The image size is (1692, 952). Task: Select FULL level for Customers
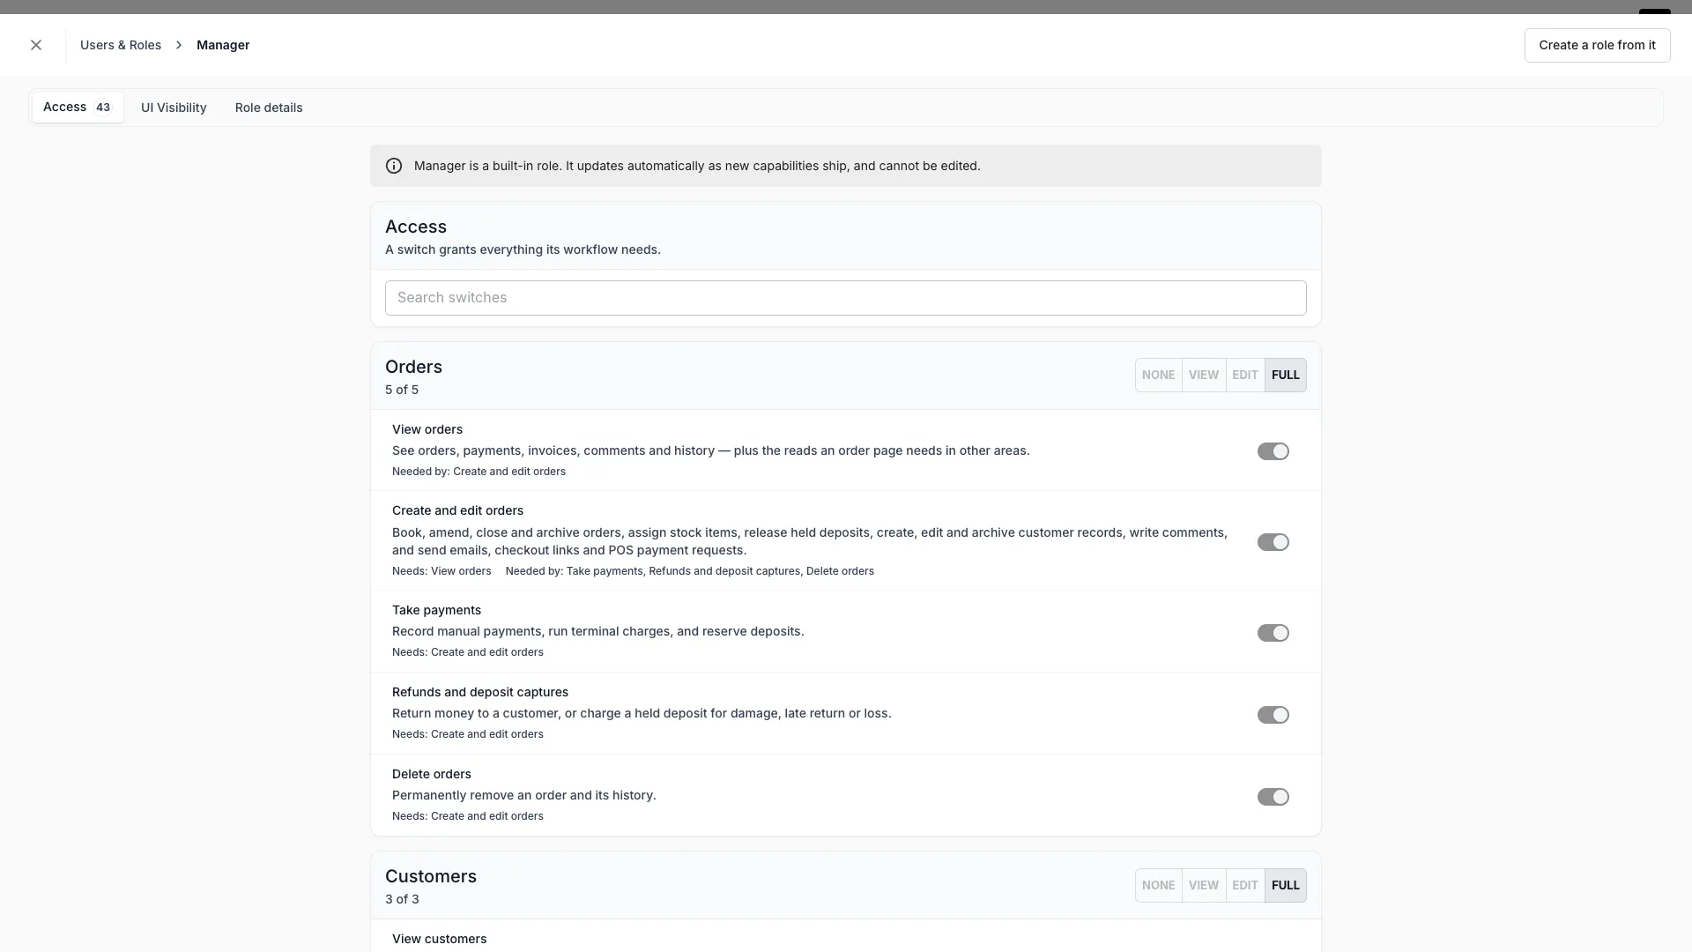point(1285,885)
